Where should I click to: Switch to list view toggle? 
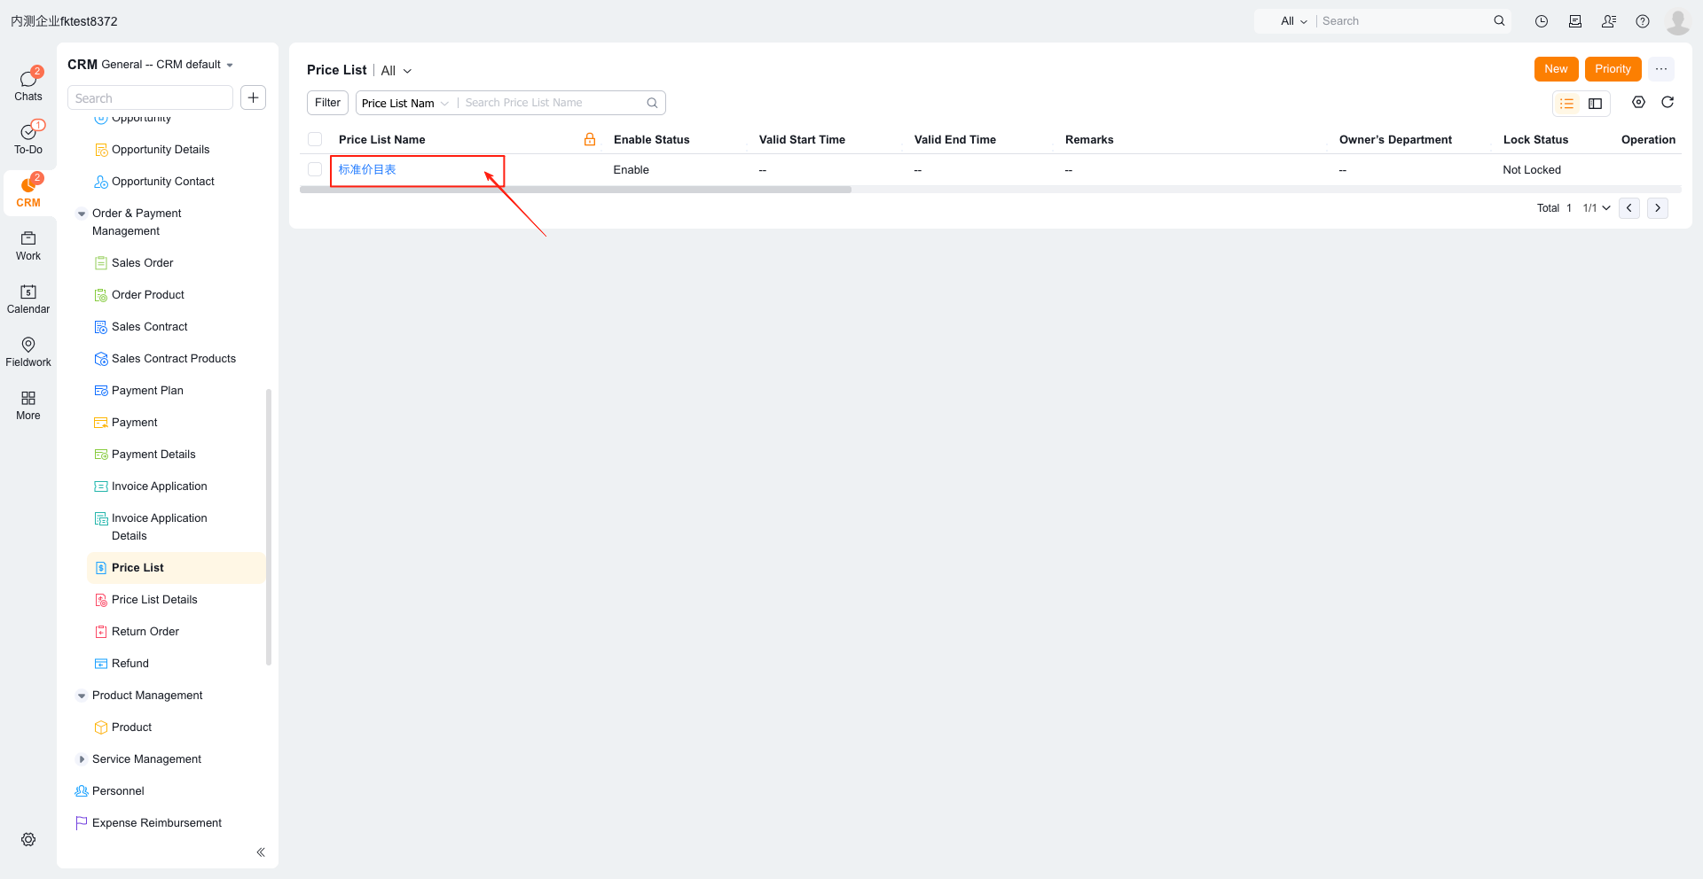point(1567,104)
